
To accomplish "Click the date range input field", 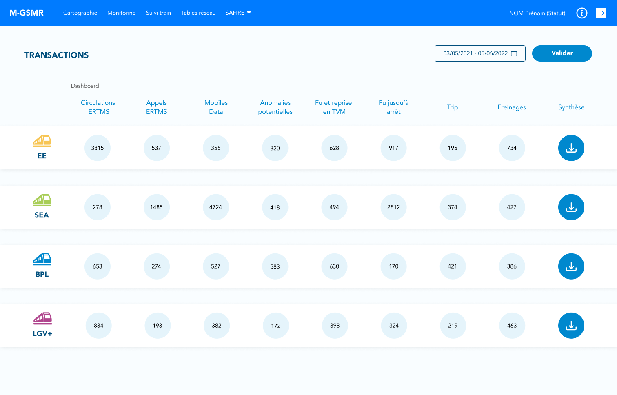I will (475, 53).
